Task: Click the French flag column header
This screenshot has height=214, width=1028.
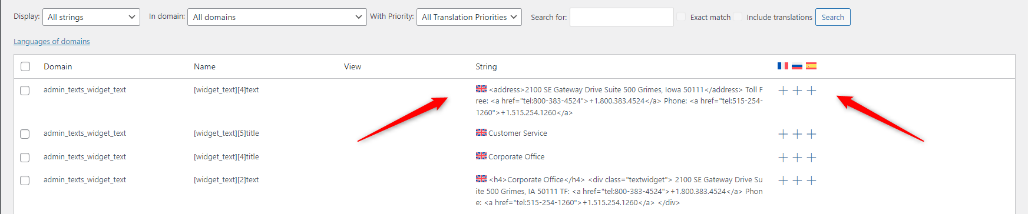Action: click(x=783, y=66)
